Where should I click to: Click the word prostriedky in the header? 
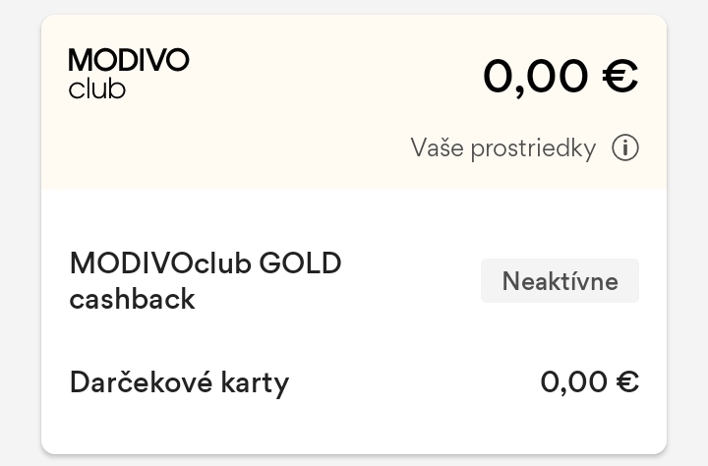click(x=533, y=148)
